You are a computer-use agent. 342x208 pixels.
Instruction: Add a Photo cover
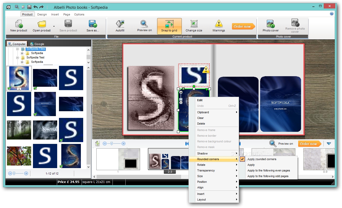[271, 26]
